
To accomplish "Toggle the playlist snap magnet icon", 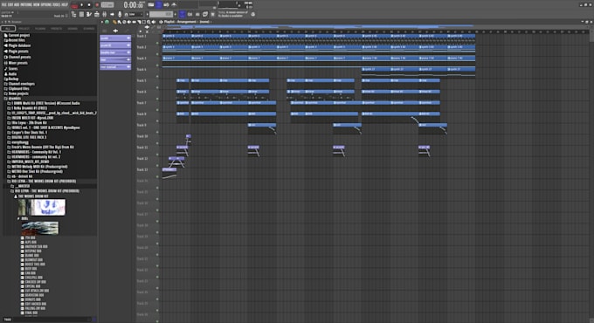I will click(107, 22).
